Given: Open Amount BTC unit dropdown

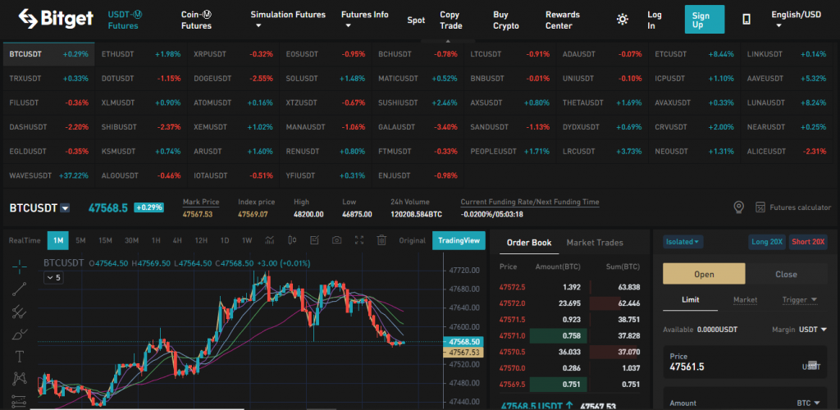Looking at the screenshot, I should tap(809, 403).
